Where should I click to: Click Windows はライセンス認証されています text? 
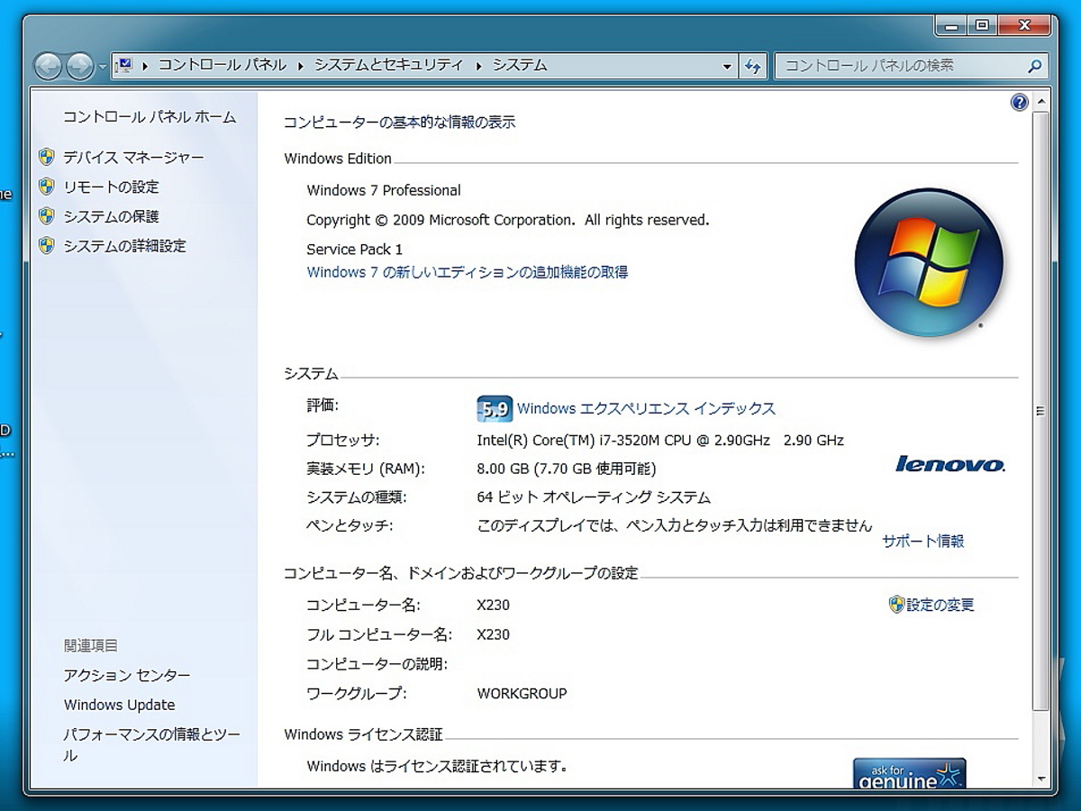click(x=437, y=767)
